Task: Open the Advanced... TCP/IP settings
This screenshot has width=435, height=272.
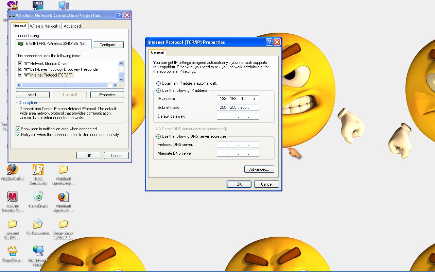Action: pyautogui.click(x=259, y=169)
